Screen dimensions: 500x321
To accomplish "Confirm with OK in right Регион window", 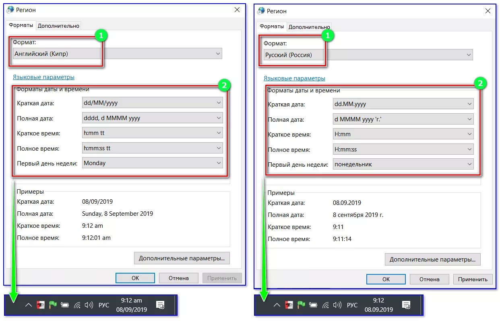I will [386, 279].
